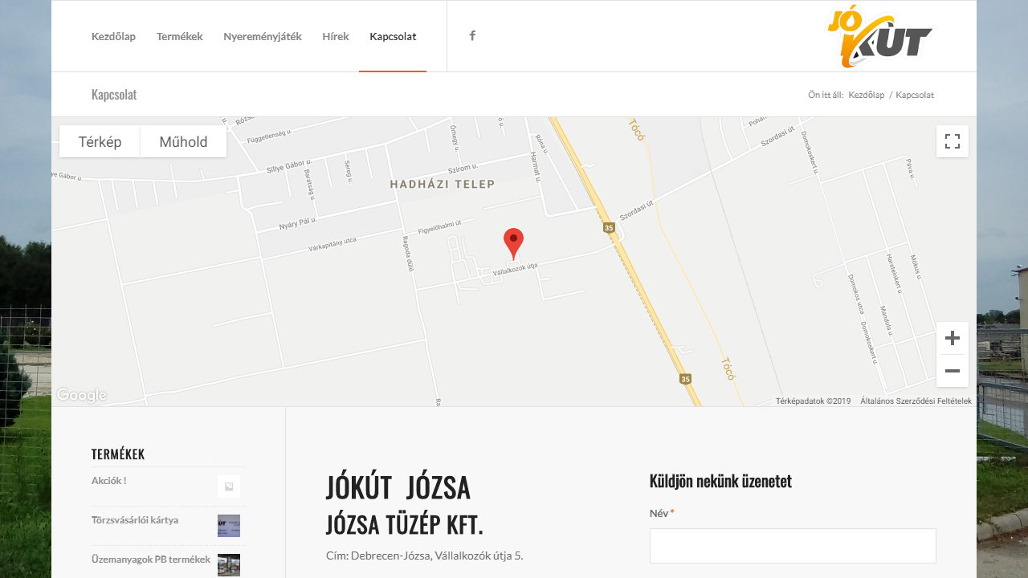This screenshot has width=1028, height=578.
Task: Switch map to Műhold satellite view
Action: (x=183, y=141)
